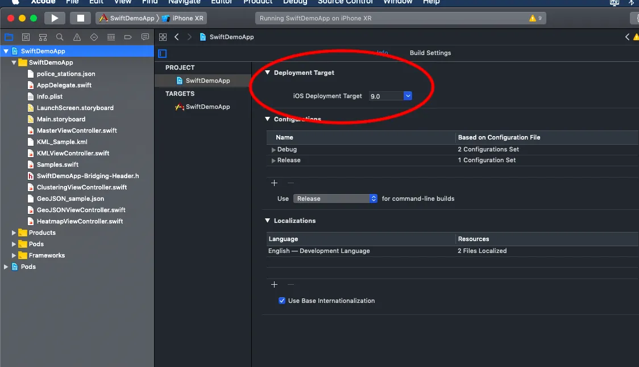Open the Issue navigator warning icon
The width and height of the screenshot is (639, 367).
pyautogui.click(x=77, y=37)
